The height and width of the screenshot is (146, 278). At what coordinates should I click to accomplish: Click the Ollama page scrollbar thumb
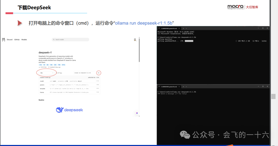click(x=139, y=50)
